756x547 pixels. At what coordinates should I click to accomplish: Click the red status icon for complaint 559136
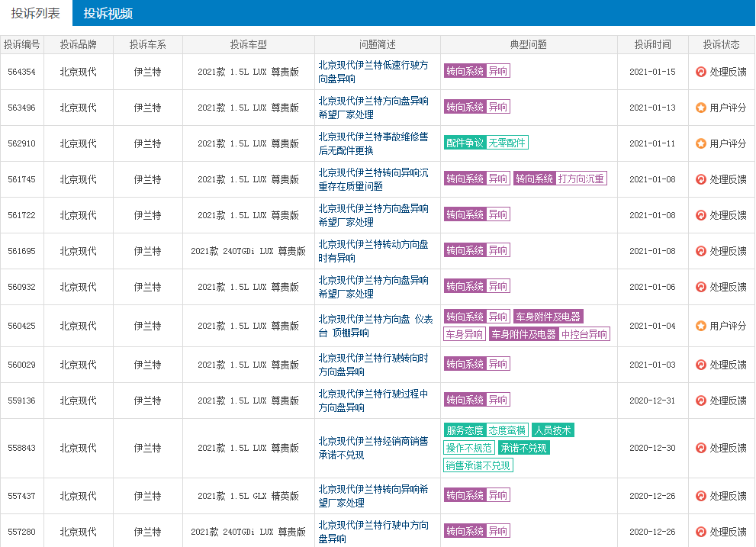point(701,401)
